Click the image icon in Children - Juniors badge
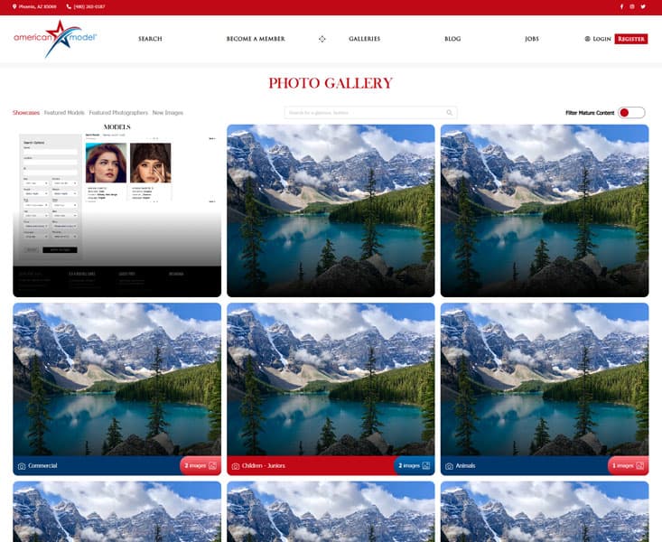This screenshot has height=542, width=662. [x=426, y=465]
